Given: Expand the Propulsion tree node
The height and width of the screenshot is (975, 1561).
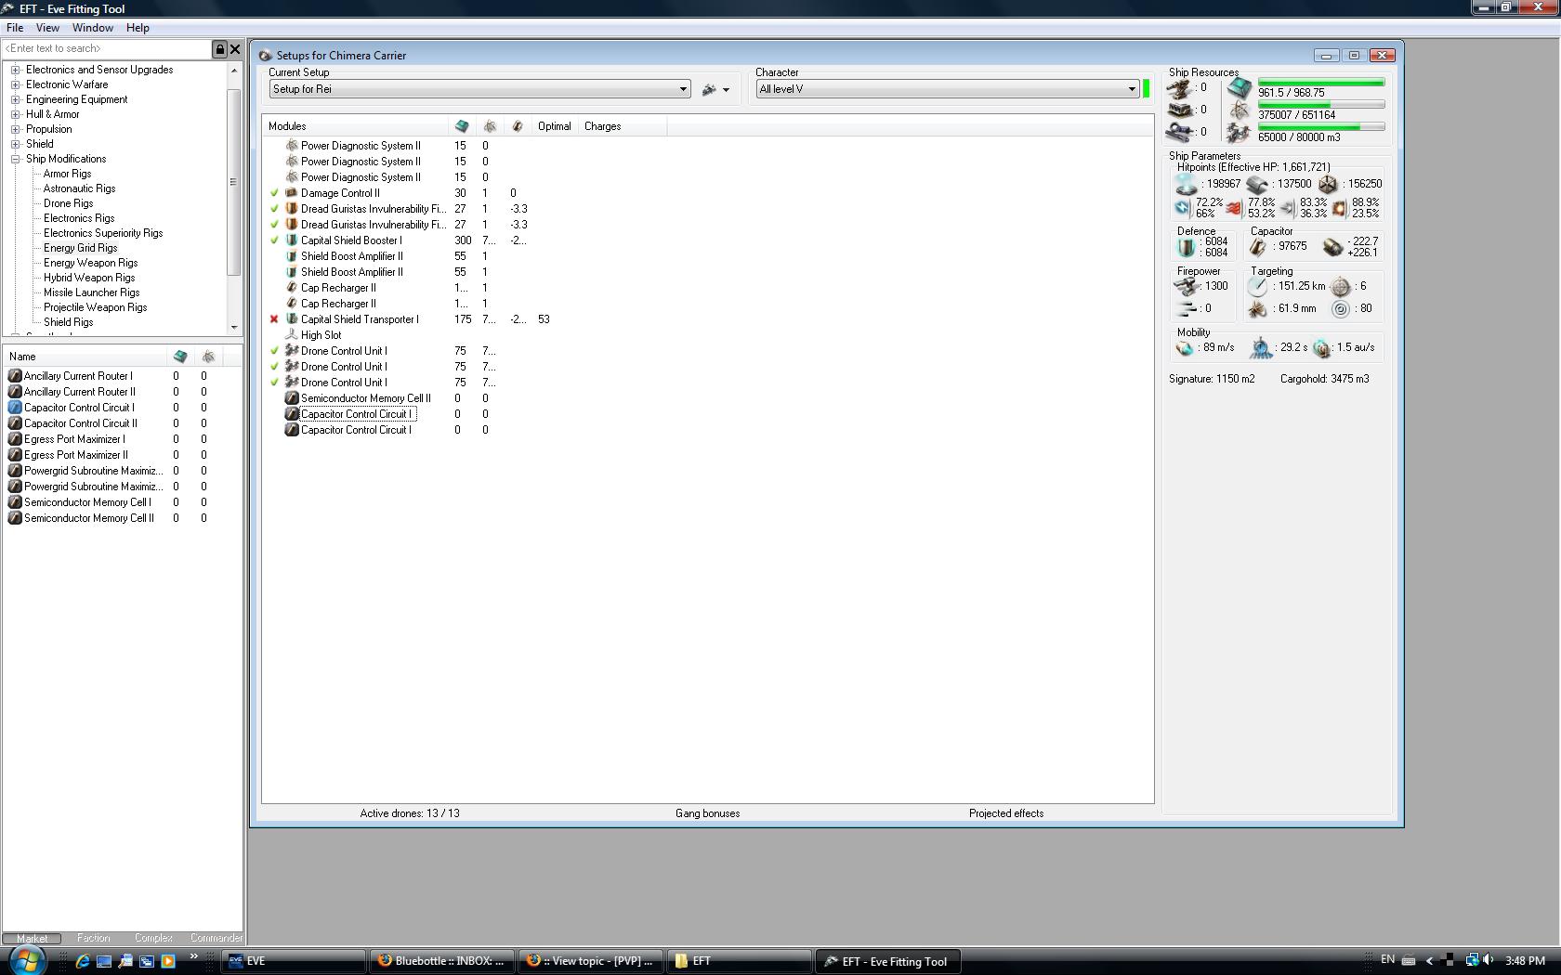Looking at the screenshot, I should [16, 129].
